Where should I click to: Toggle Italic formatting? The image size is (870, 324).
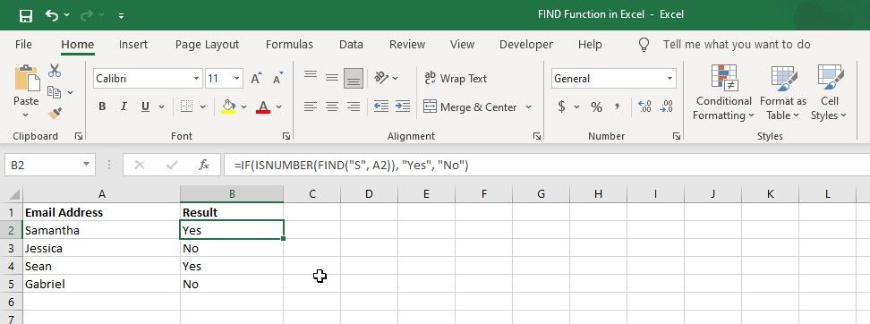click(x=124, y=107)
